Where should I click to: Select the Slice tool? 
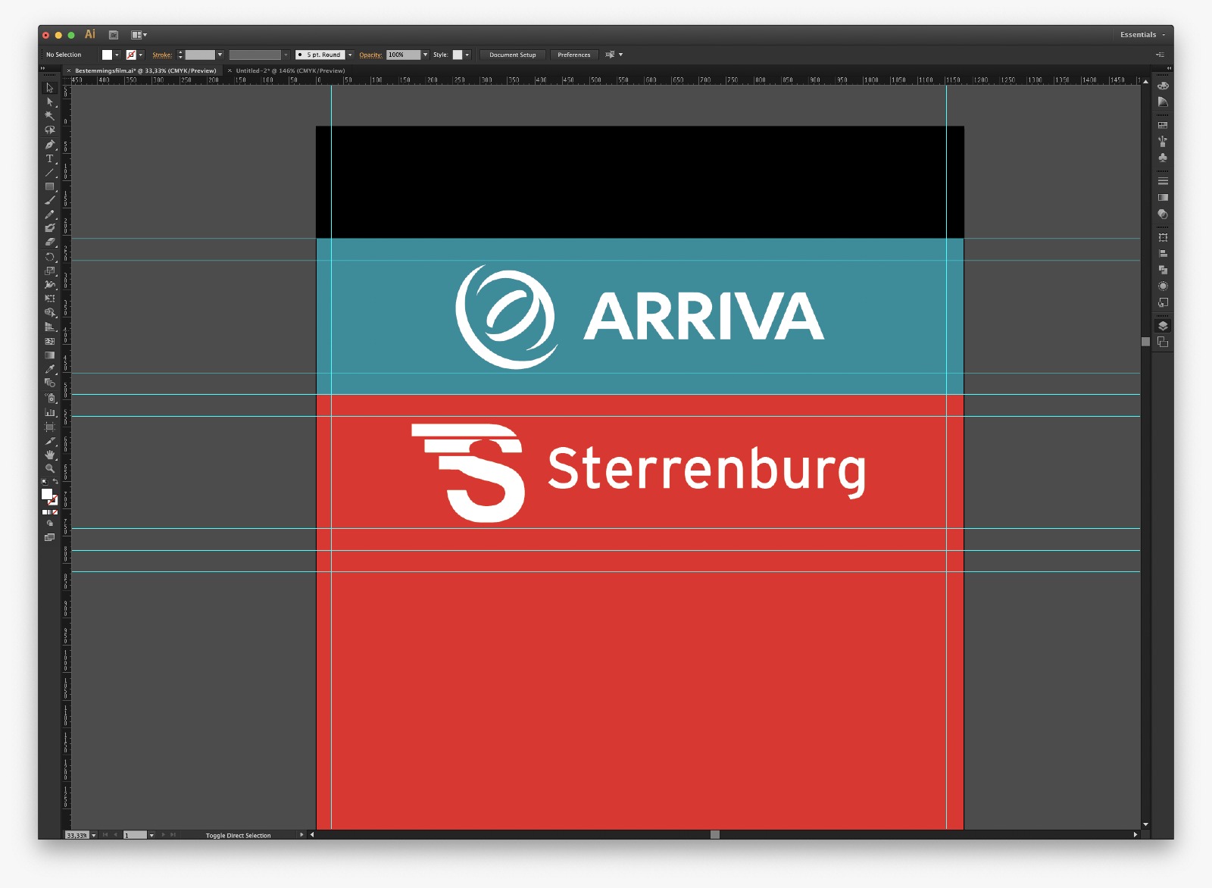coord(50,441)
